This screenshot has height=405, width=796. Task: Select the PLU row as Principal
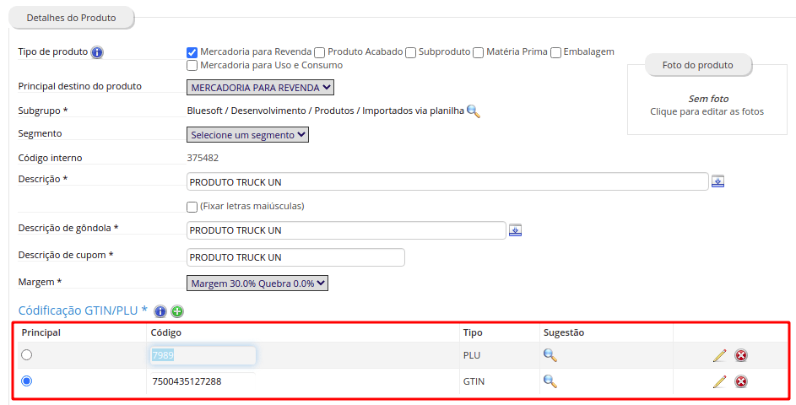[27, 354]
